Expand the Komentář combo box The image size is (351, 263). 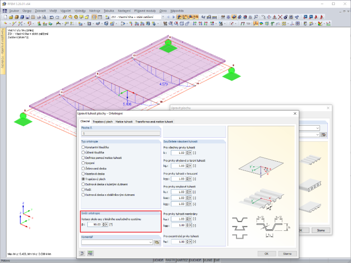tap(151, 242)
